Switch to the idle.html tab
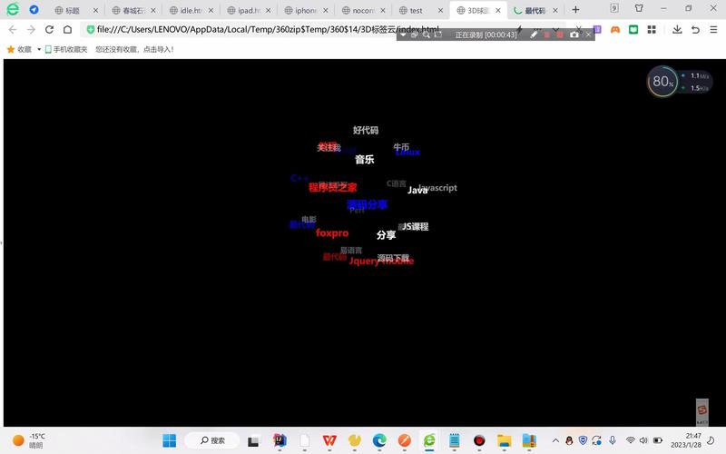 coord(191,10)
